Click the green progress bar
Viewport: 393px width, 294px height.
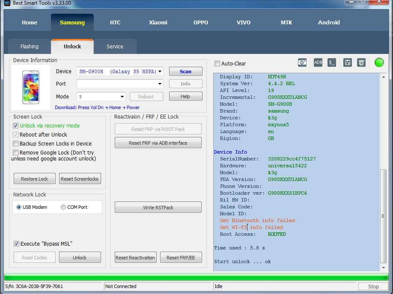tap(196, 277)
